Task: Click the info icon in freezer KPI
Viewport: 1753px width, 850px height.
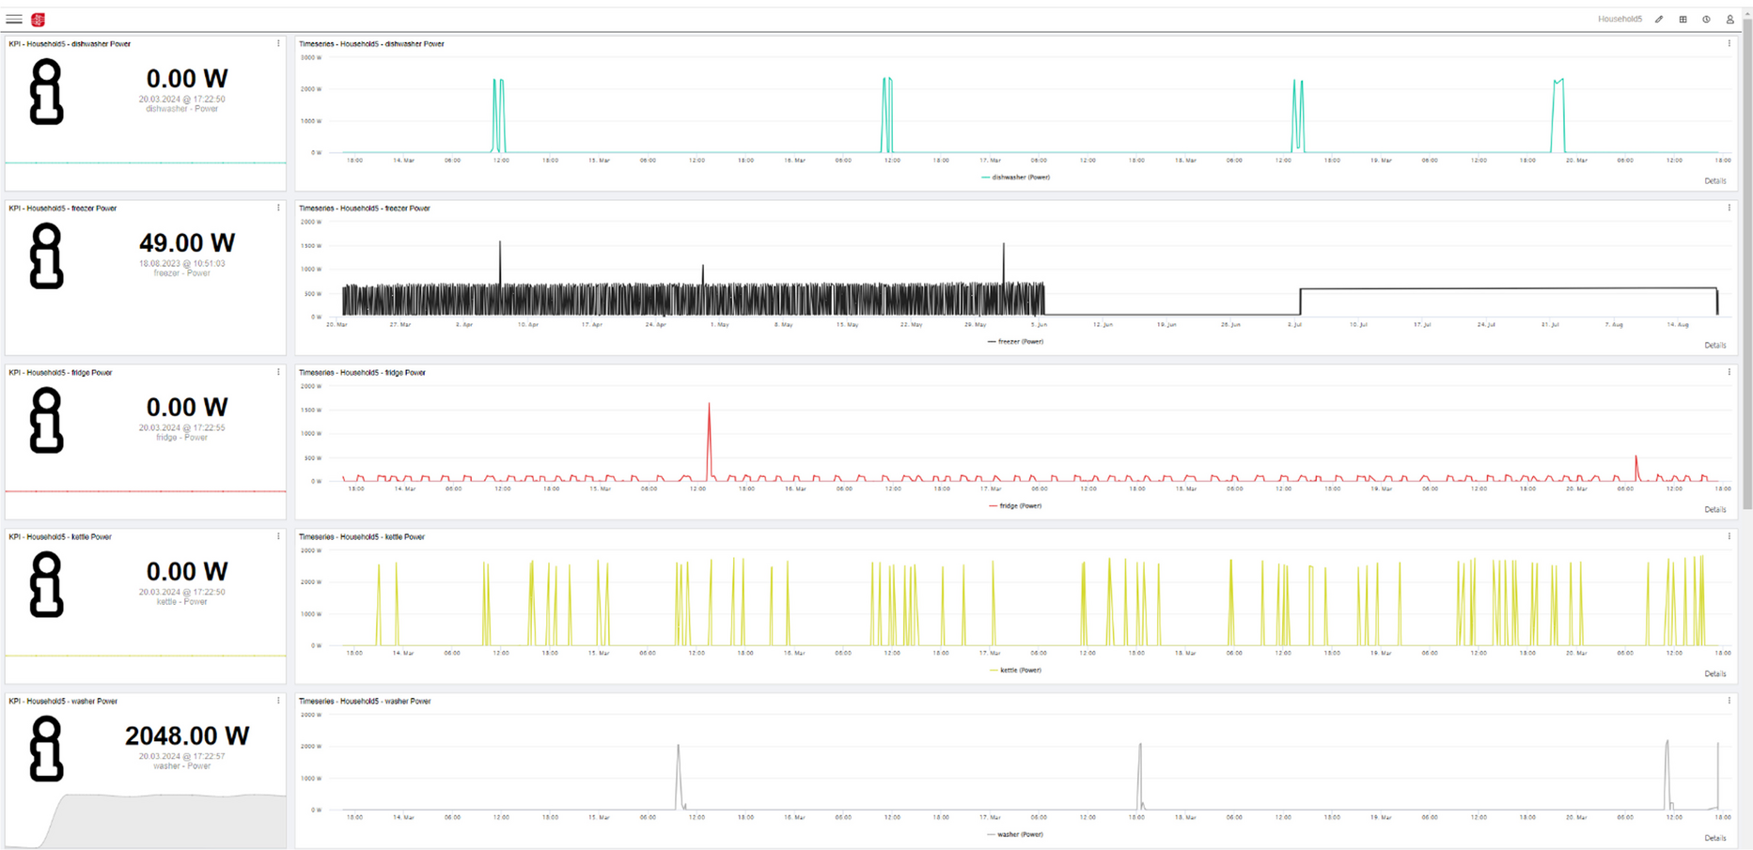Action: (46, 255)
